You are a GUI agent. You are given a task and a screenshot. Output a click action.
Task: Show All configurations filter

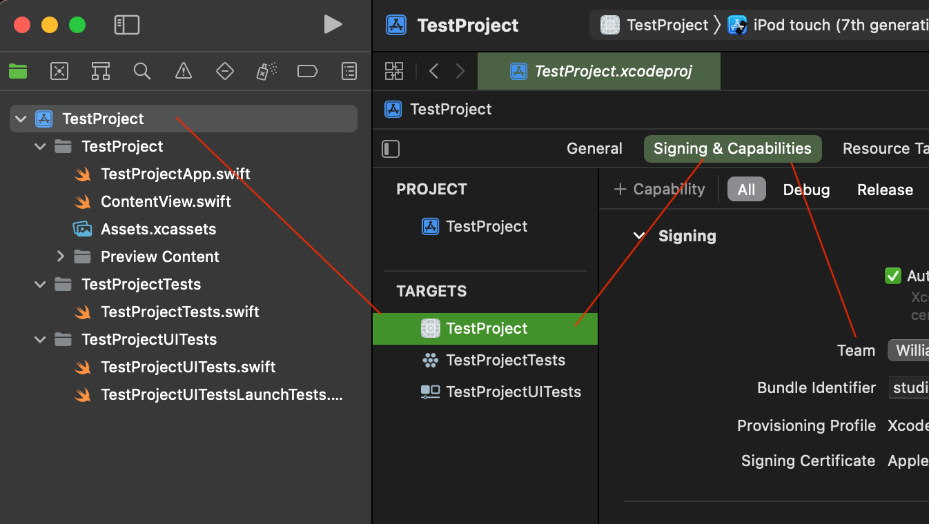[x=746, y=190]
